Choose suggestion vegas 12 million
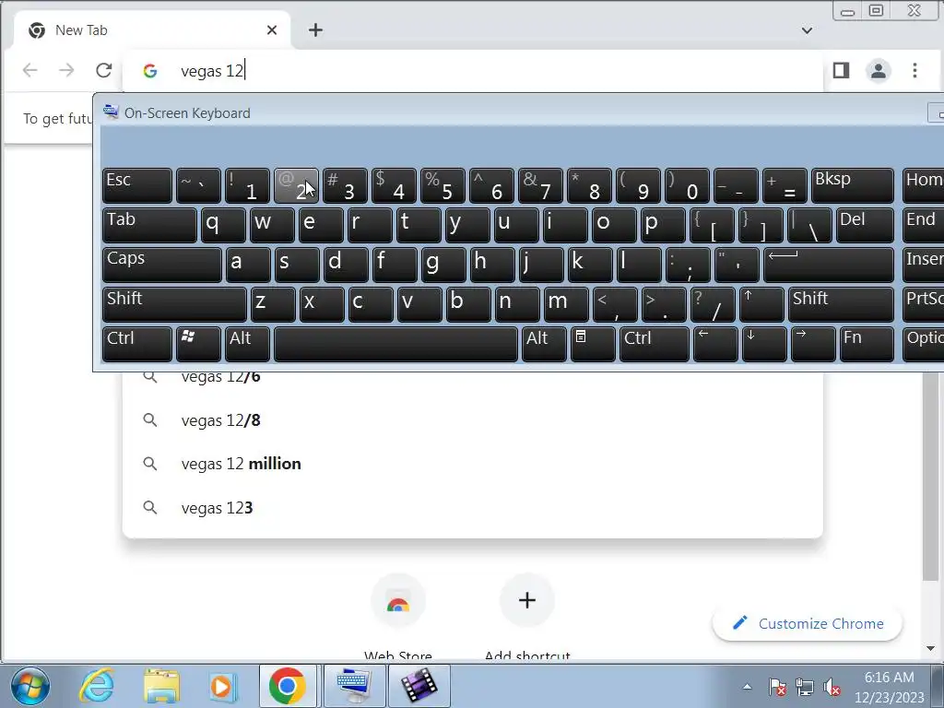Screen dimensions: 944x708 (473, 464)
